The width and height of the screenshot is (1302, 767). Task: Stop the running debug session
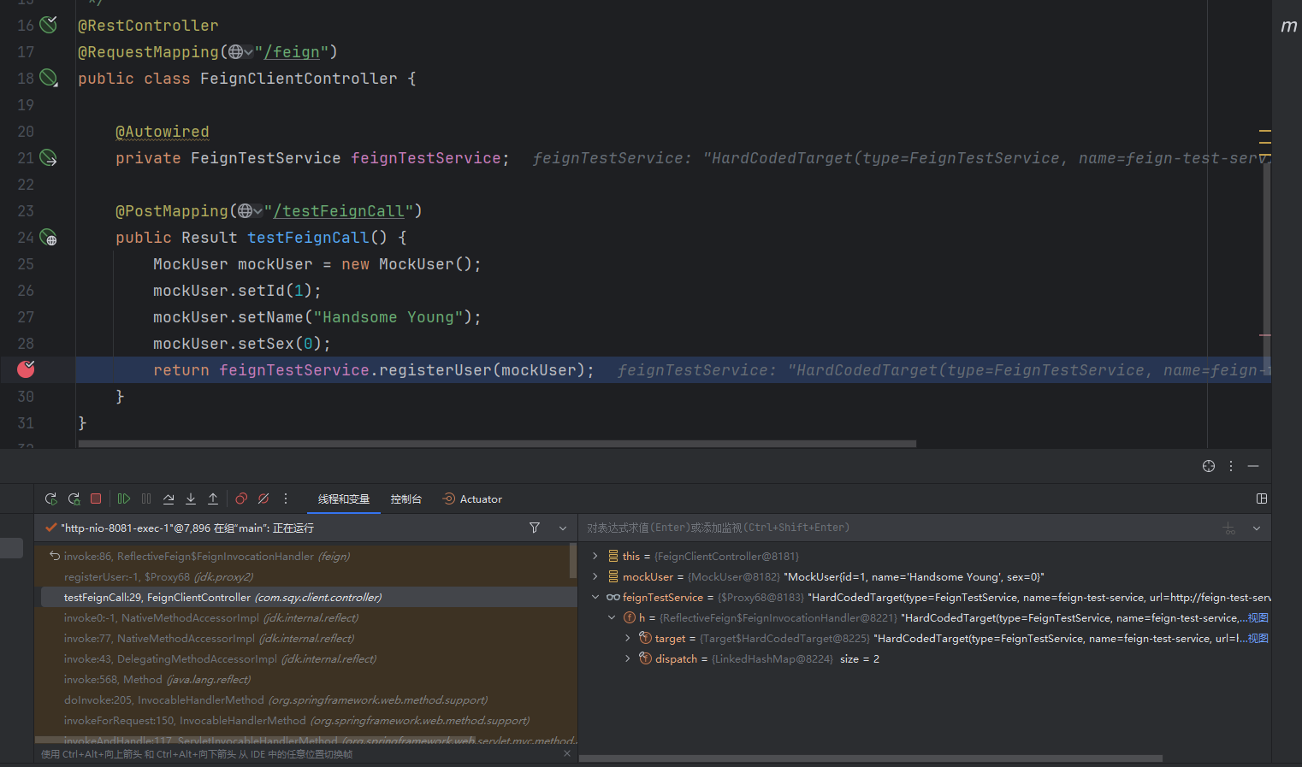tap(96, 499)
